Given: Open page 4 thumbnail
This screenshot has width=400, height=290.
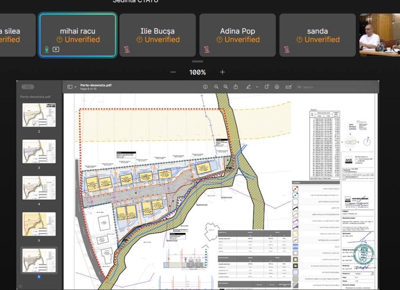Looking at the screenshot, I should (39, 188).
